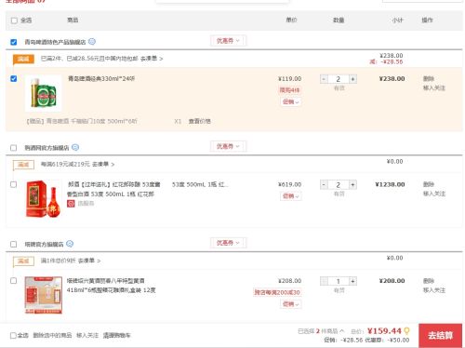Open the 郎酒 red bottle product thumbnail
Screen dimensions: 465x348
point(44,199)
